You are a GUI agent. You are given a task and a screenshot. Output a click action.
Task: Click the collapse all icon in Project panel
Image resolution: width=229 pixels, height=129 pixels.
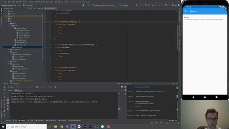pyautogui.click(x=35, y=9)
